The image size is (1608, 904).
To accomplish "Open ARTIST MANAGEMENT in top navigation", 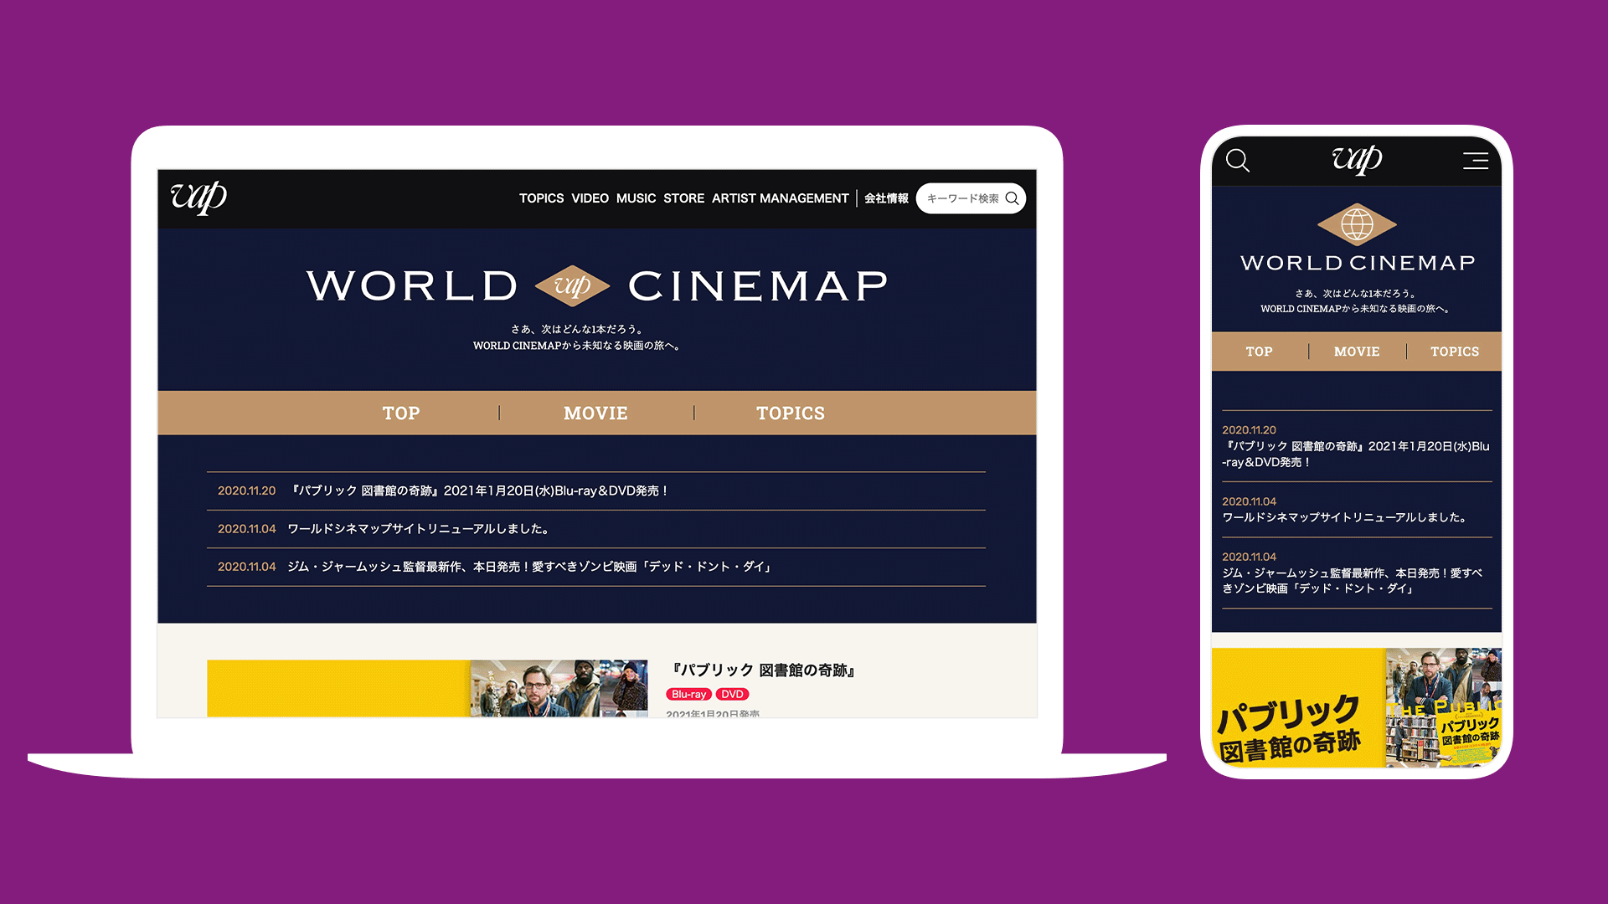I will point(780,198).
